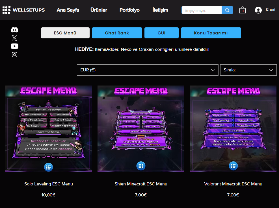Click the blue search magnifier button
Screen dimensions: 279x208
227,10
